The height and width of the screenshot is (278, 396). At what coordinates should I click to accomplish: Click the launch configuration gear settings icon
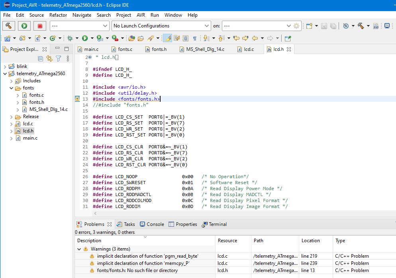tap(296, 26)
